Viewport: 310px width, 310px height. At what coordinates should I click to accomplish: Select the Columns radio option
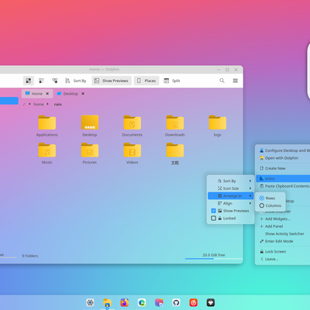pos(270,205)
